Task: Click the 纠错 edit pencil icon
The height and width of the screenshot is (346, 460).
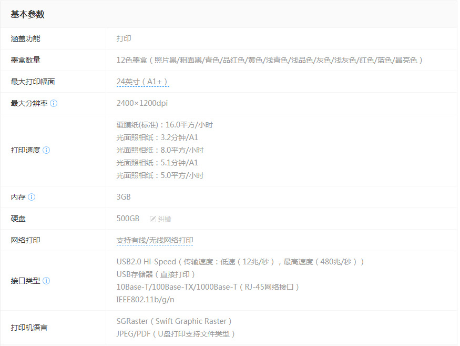Action: pos(153,219)
